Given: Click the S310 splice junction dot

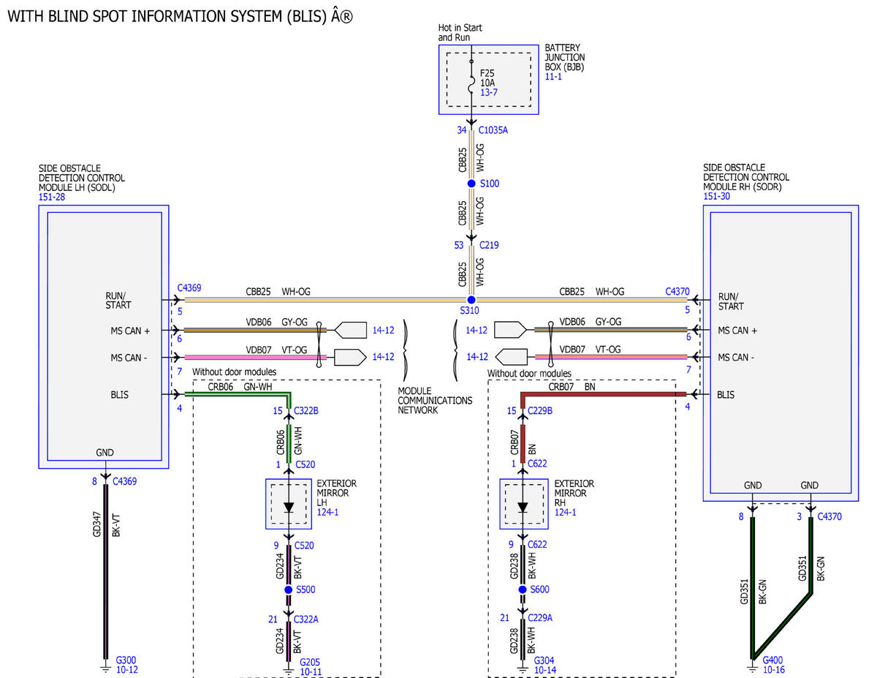Looking at the screenshot, I should (x=471, y=300).
